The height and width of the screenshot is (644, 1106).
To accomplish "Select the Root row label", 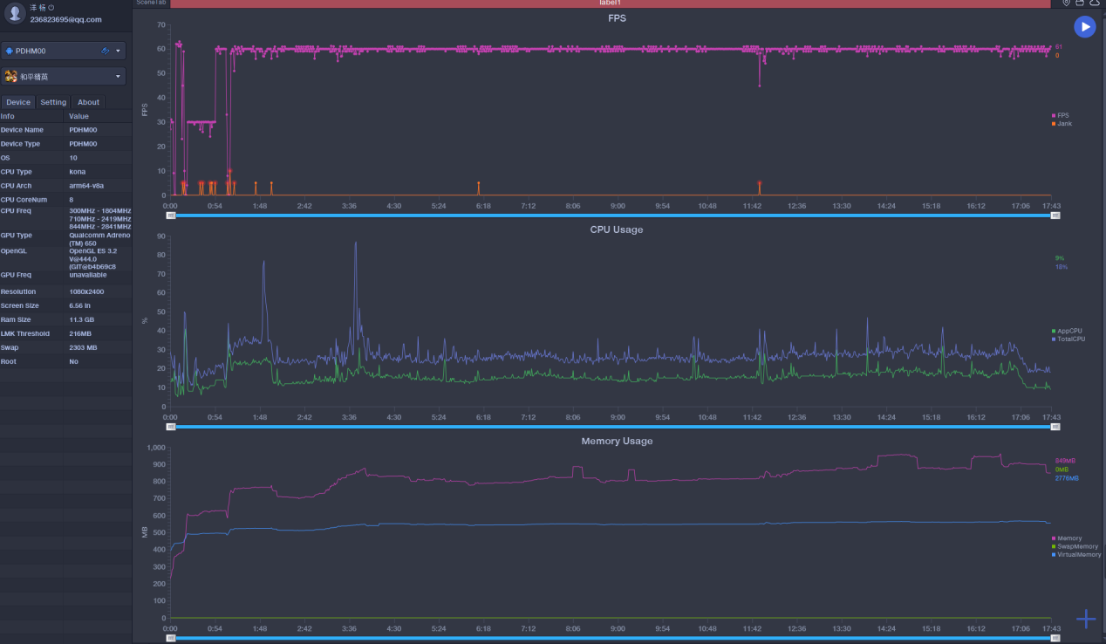I will (x=8, y=361).
